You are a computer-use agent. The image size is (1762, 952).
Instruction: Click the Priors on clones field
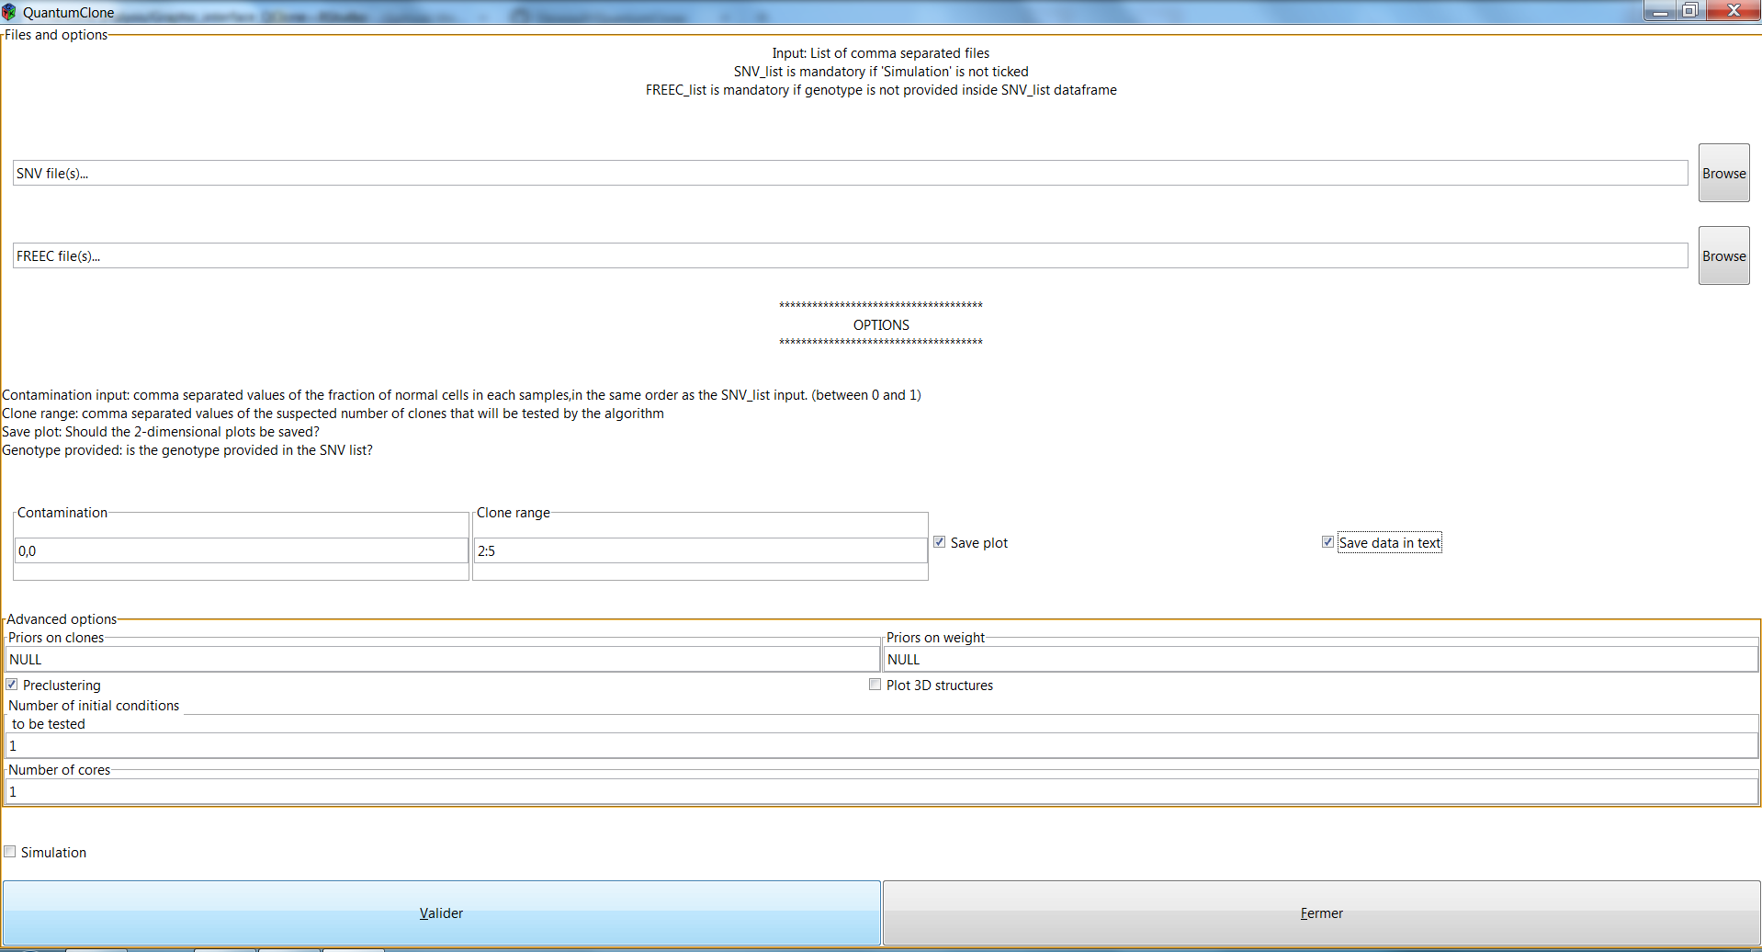tap(442, 659)
